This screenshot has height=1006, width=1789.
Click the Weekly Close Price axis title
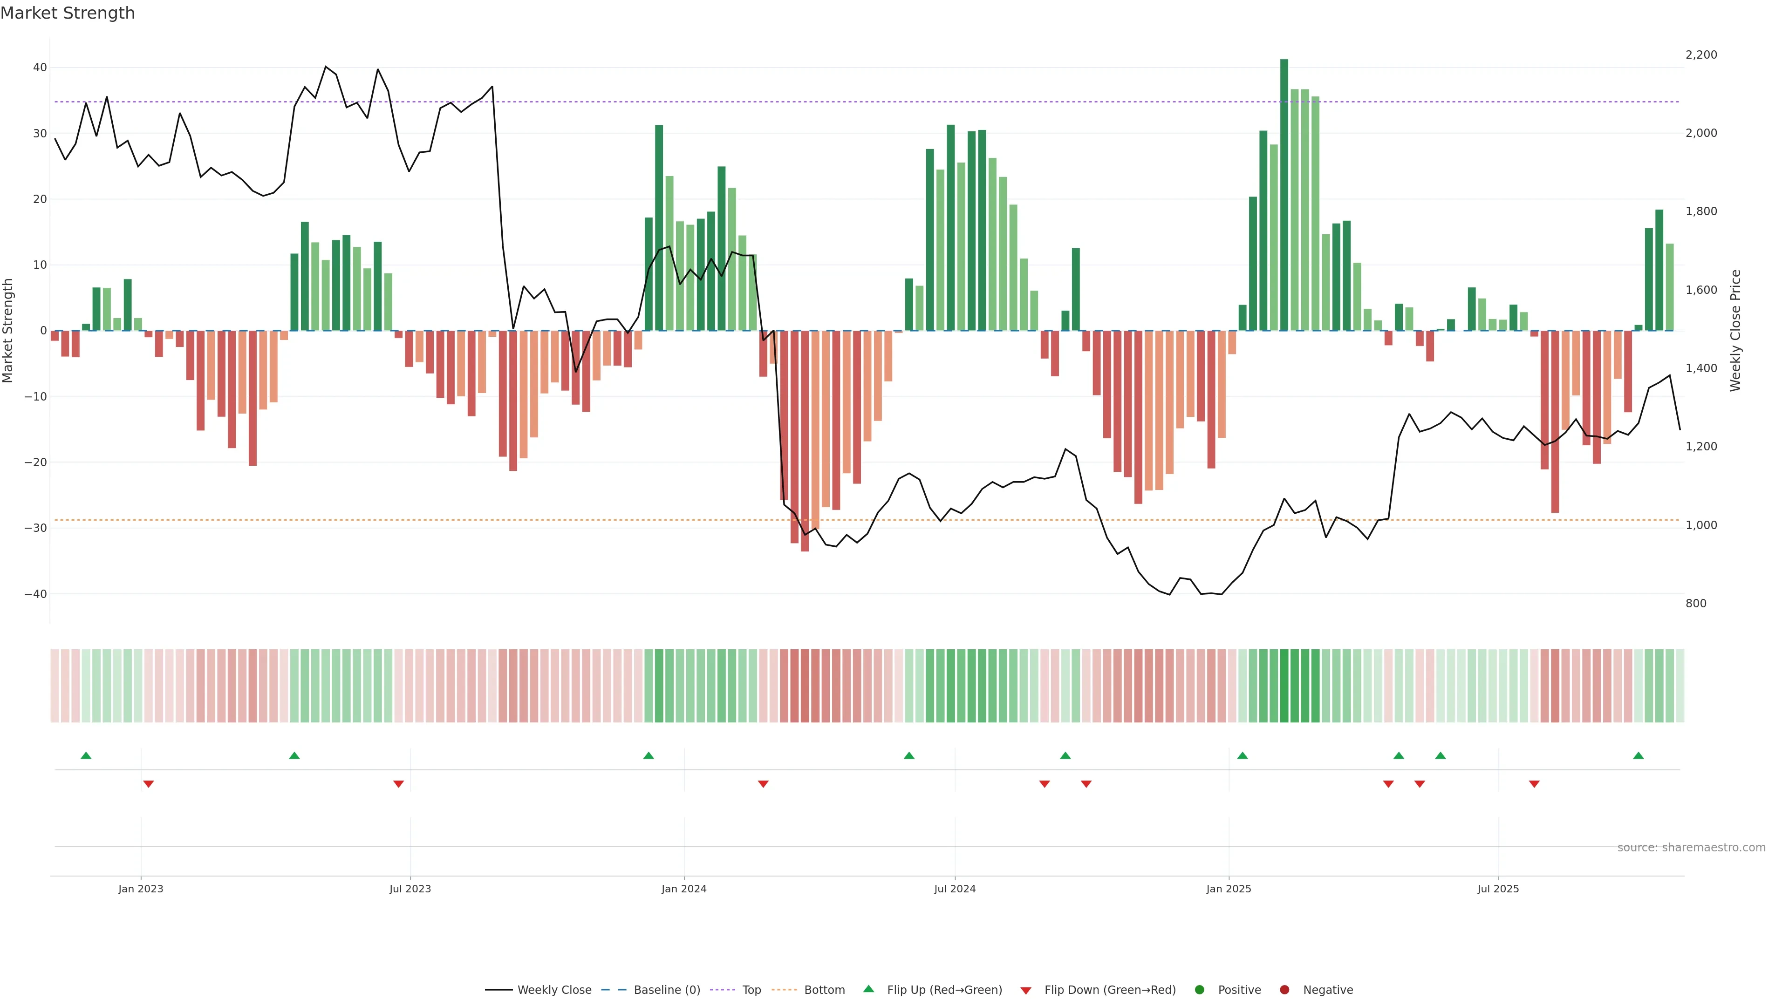coord(1735,331)
